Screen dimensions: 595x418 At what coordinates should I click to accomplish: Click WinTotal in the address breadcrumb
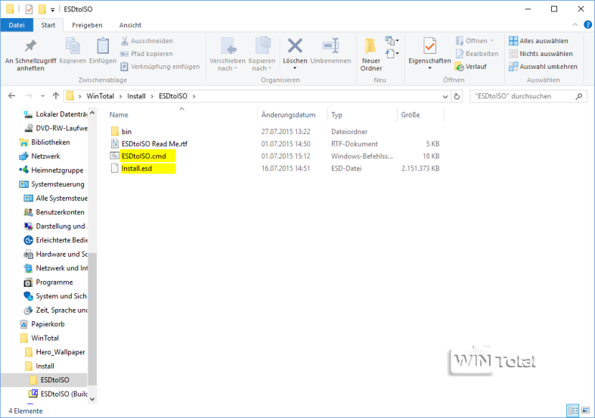point(101,96)
